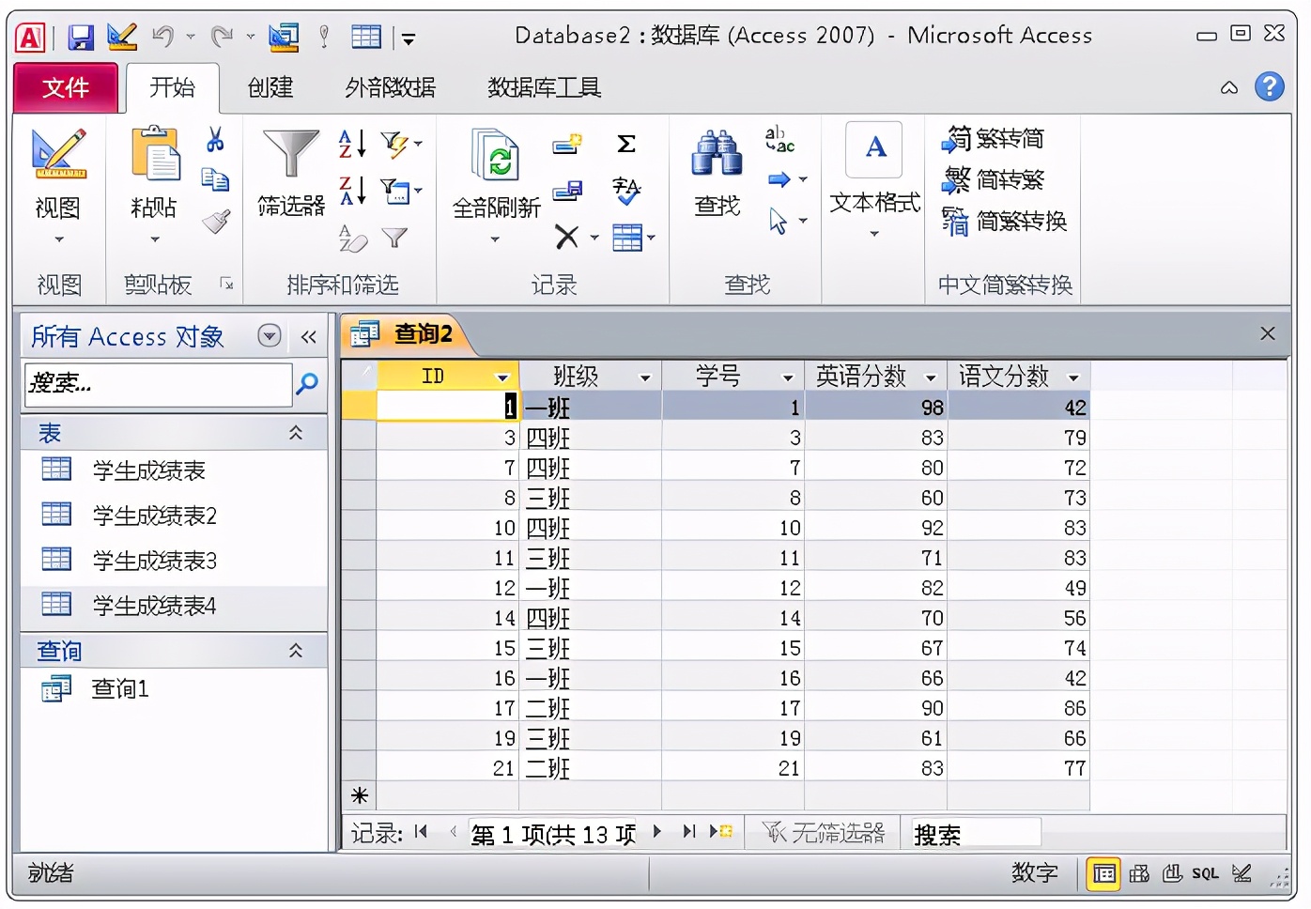Open the 文件 backstage tab
Viewport: 1311px width, 909px height.
[65, 87]
